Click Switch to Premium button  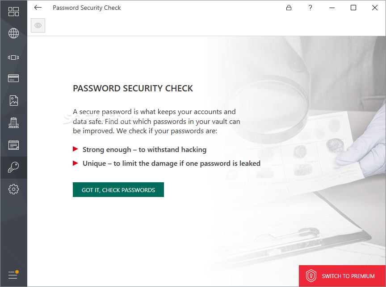(342, 276)
